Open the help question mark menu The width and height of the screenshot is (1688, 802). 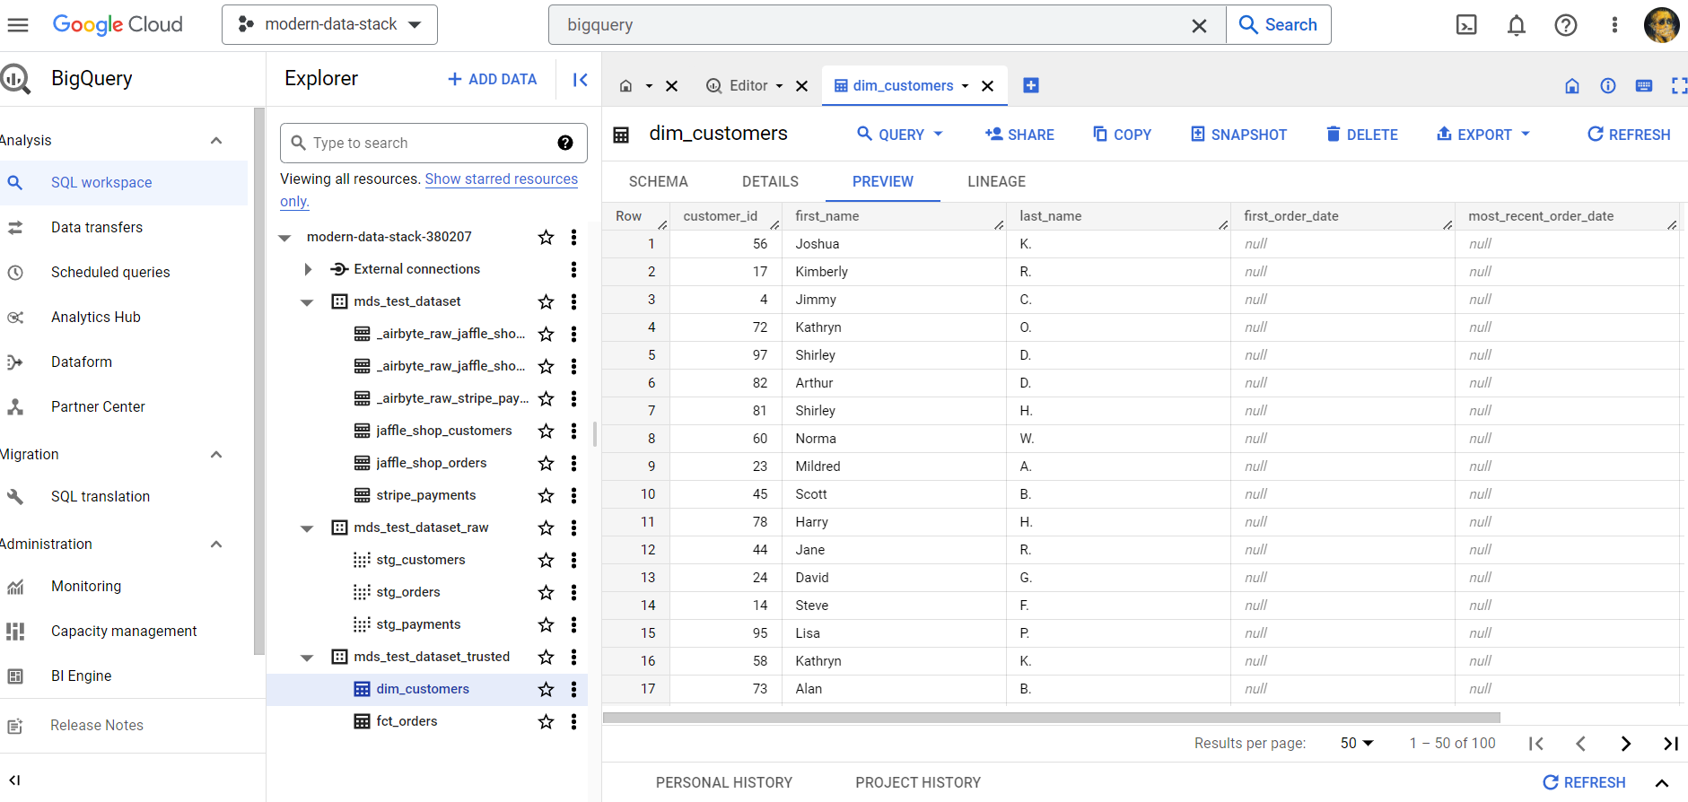pos(1566,25)
